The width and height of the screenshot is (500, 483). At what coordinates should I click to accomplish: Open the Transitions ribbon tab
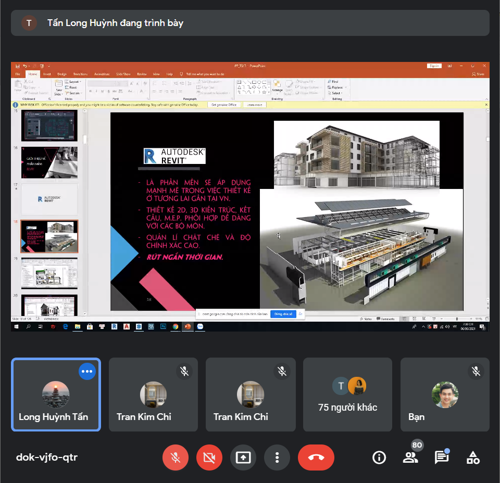tap(80, 74)
